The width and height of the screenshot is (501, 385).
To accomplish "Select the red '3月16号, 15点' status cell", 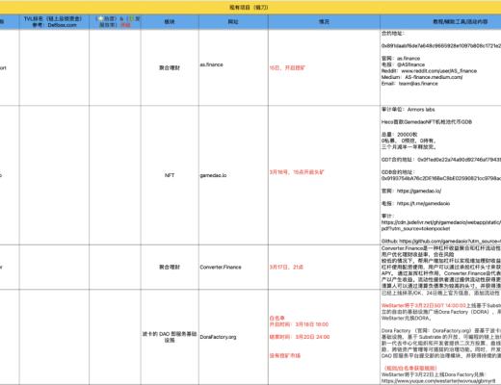I will pos(324,175).
